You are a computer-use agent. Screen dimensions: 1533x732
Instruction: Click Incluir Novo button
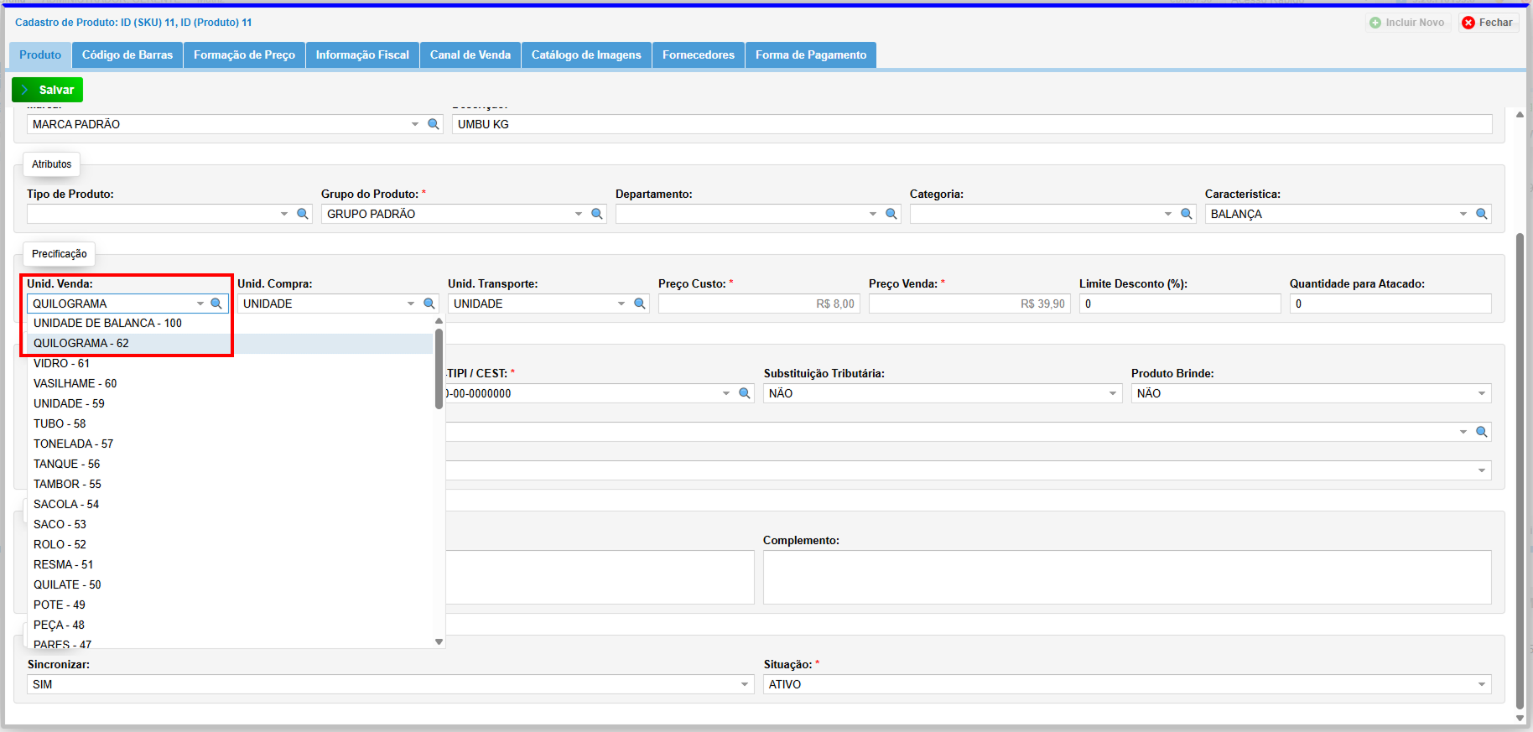[1407, 23]
